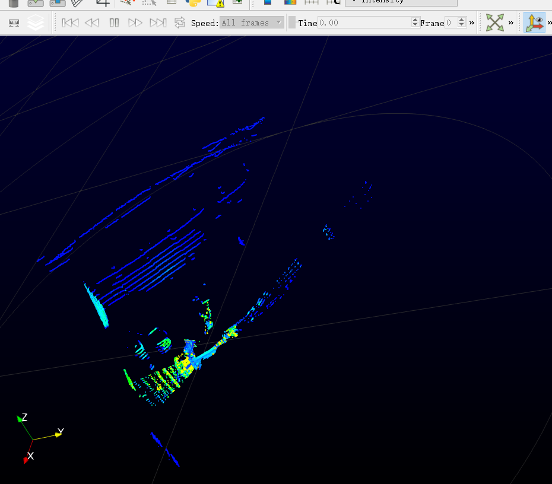Open the Intensity color-by dropdown
This screenshot has height=484, width=552.
pos(401,2)
